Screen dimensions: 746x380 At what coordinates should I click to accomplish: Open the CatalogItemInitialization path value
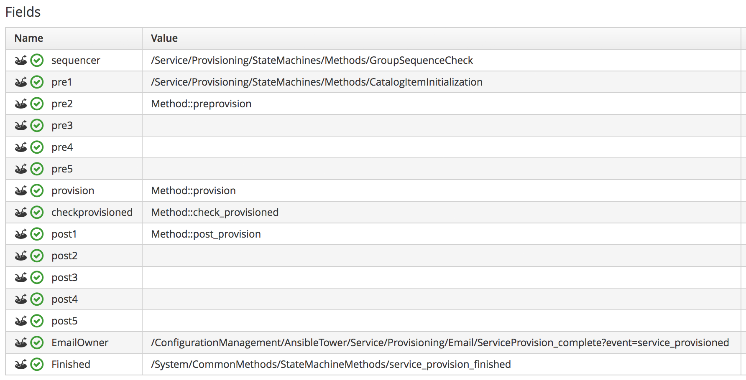click(x=317, y=82)
